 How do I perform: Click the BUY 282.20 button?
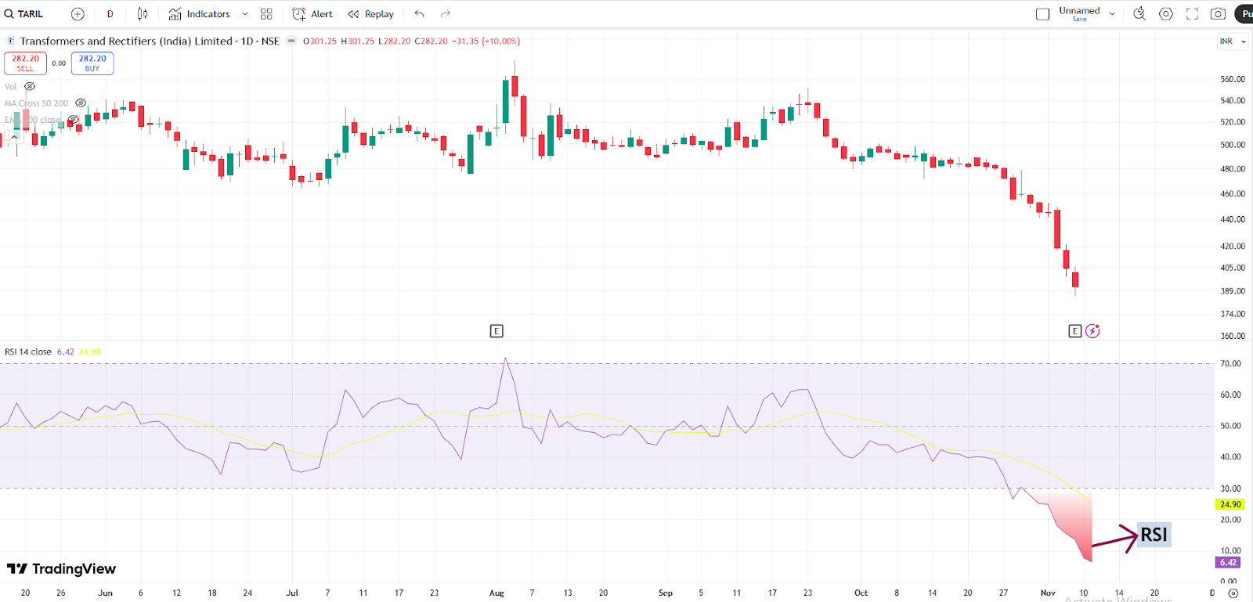click(x=92, y=63)
